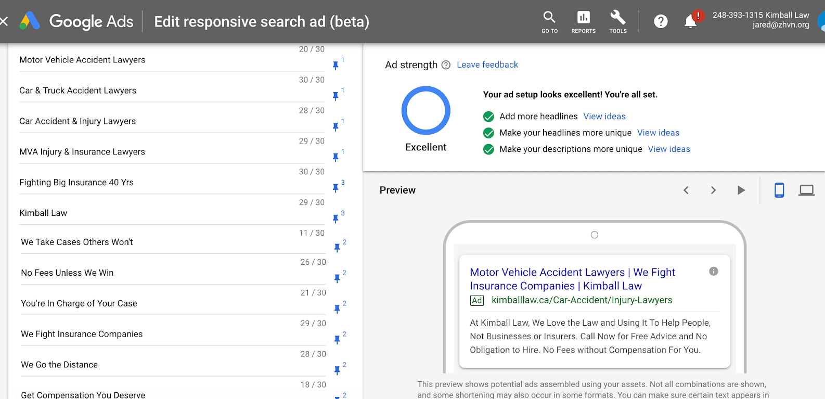The width and height of the screenshot is (825, 399).
Task: Toggle pin on Fighting Big Insurance 40 Yrs
Action: [336, 188]
